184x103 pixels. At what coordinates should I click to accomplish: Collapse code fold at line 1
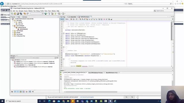(64, 21)
